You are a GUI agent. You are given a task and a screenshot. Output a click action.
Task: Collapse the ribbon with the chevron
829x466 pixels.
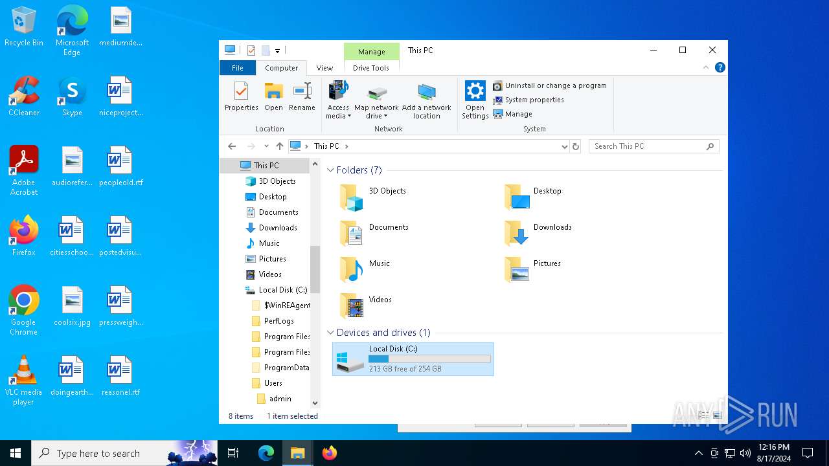click(x=706, y=67)
